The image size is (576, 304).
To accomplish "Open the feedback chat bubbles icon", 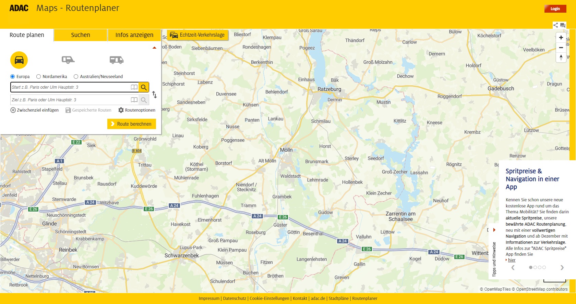I will click(x=563, y=25).
